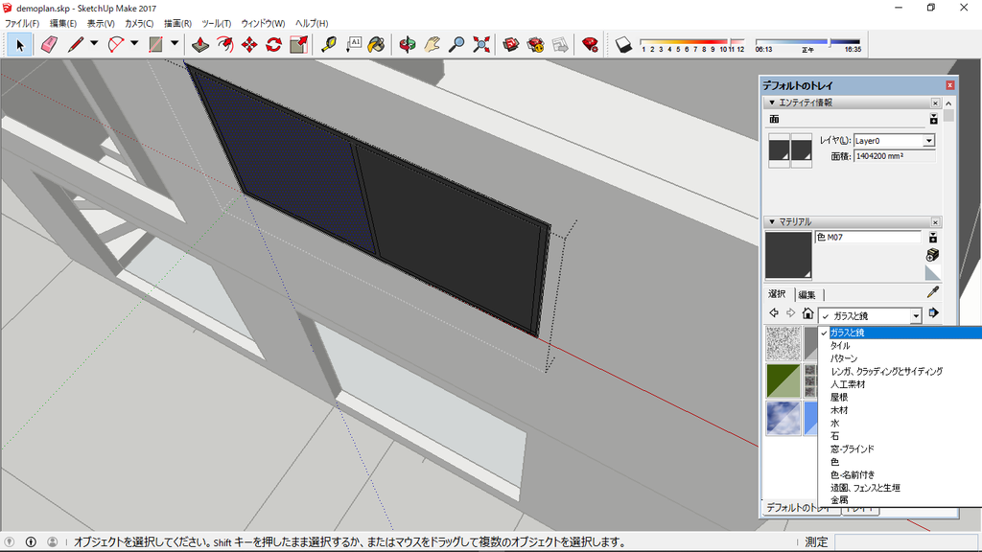Viewport: 982px width, 552px height.
Task: Click the In Model home icon
Action: click(807, 313)
